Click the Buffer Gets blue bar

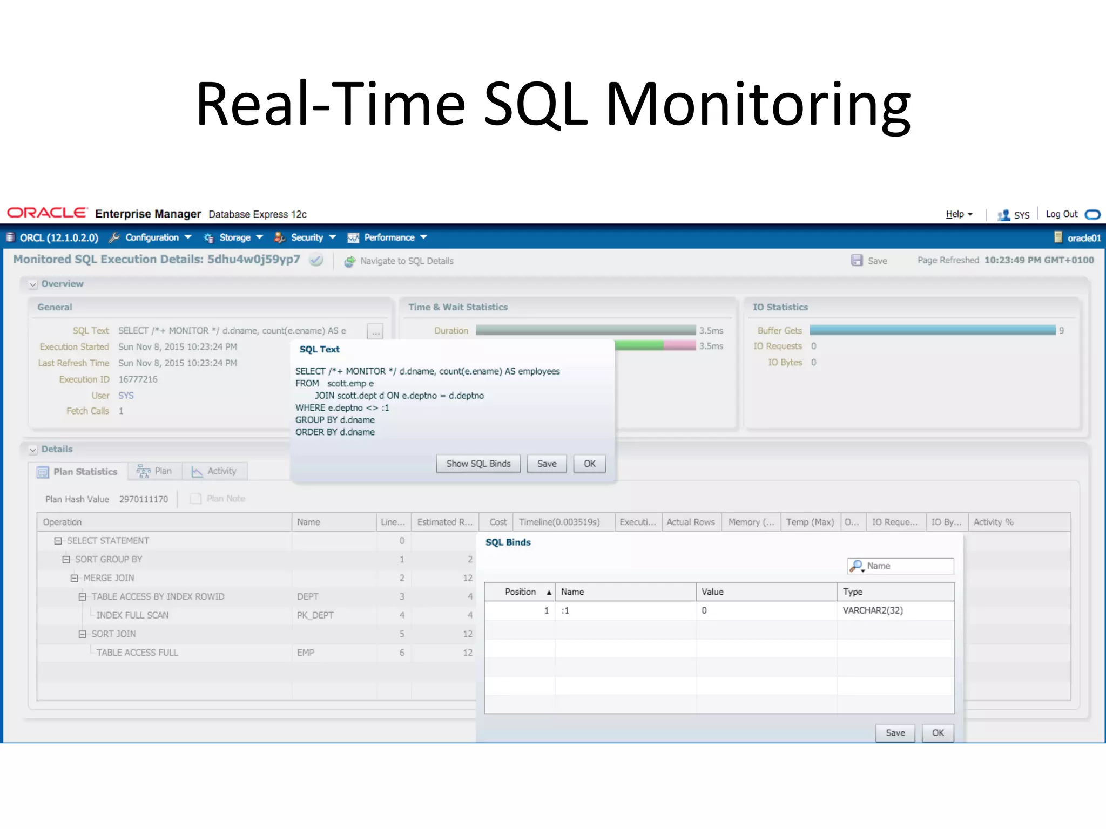click(932, 330)
